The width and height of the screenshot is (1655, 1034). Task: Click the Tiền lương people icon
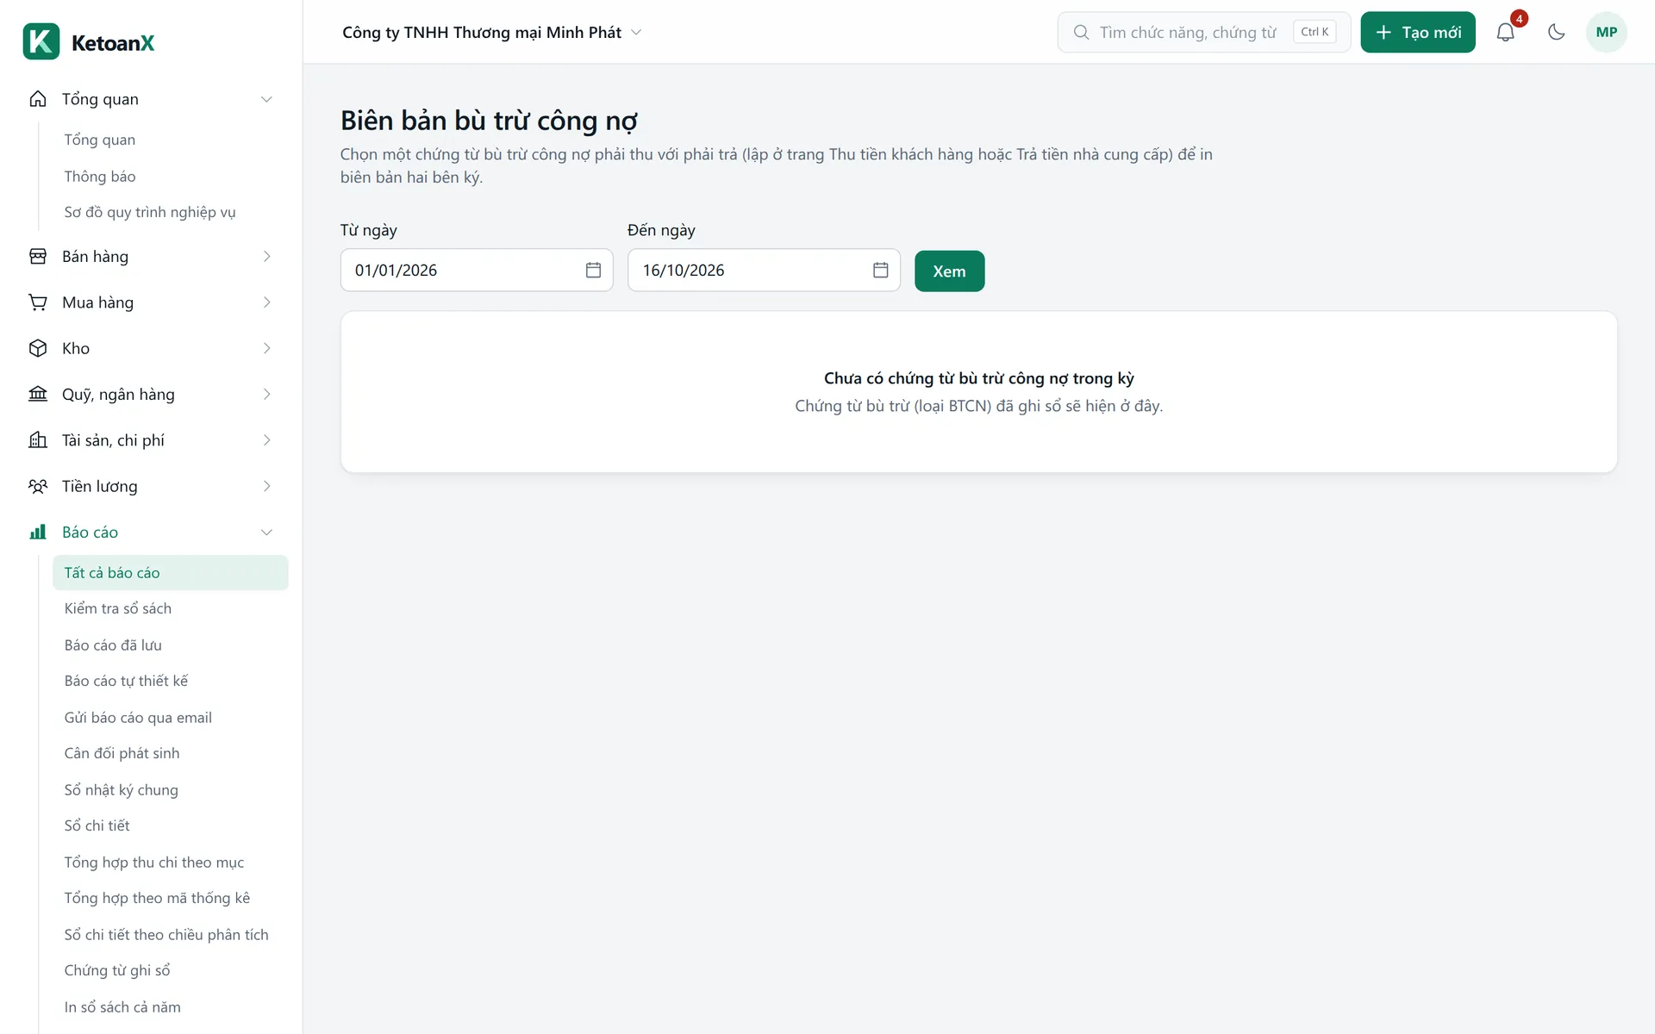[x=38, y=486]
